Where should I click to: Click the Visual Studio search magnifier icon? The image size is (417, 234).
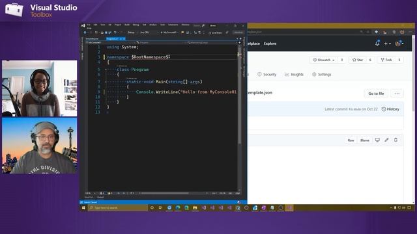(203, 25)
